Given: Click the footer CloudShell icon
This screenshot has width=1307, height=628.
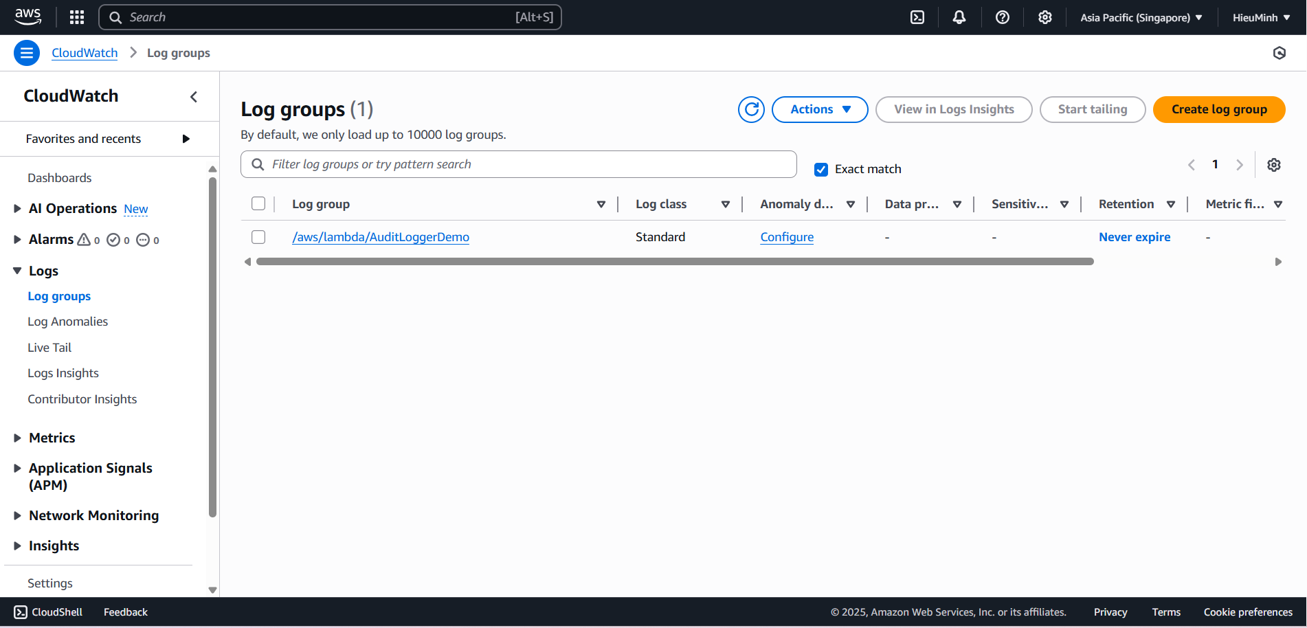Looking at the screenshot, I should [21, 612].
